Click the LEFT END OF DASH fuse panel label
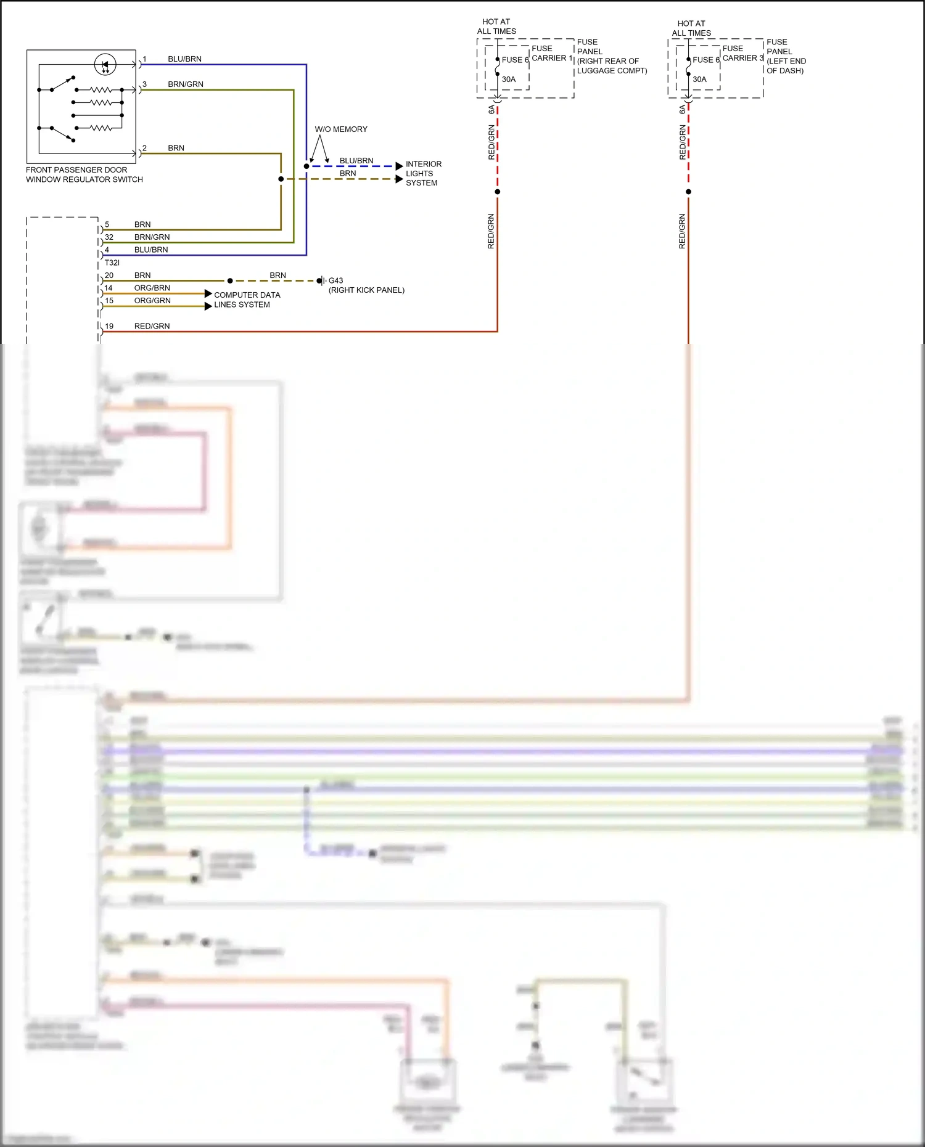Viewport: 925px width, 1147px height. [x=786, y=57]
